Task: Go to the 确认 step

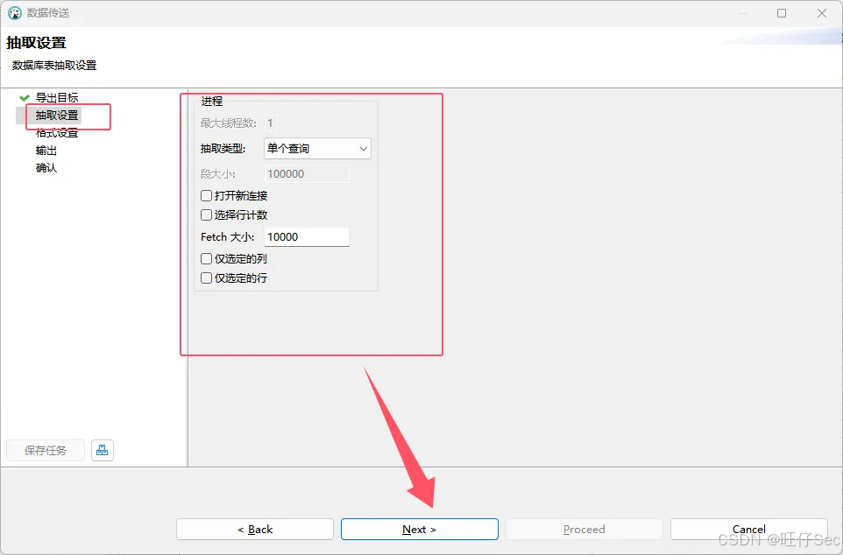Action: coord(46,167)
